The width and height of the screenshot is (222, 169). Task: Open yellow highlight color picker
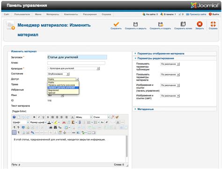tap(59, 122)
